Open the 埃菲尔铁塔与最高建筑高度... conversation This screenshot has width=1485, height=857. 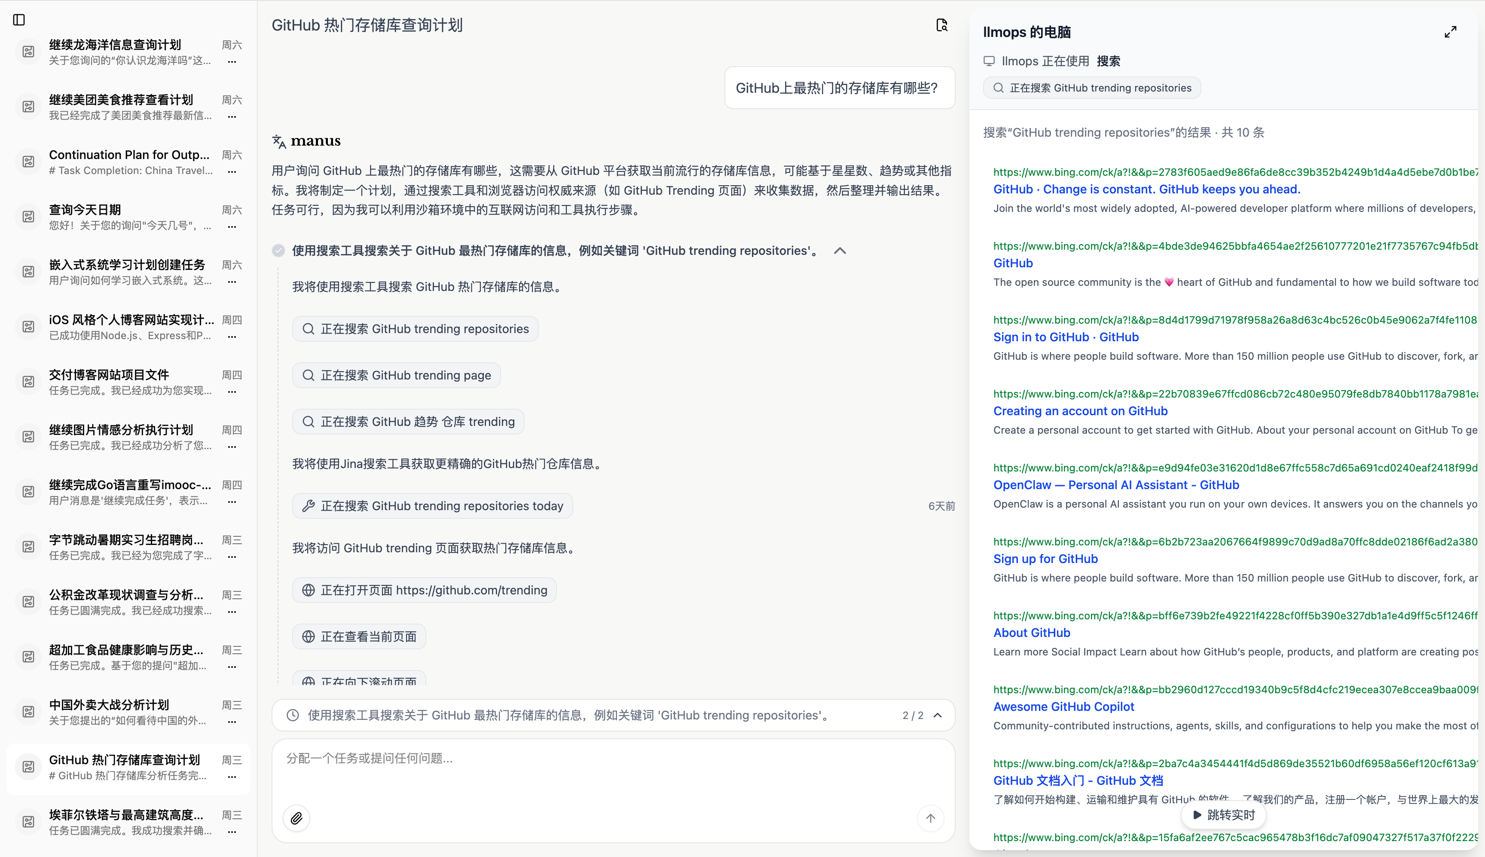pos(128,822)
